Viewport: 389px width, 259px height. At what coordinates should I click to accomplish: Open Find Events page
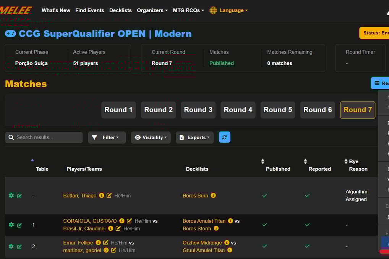pos(90,10)
